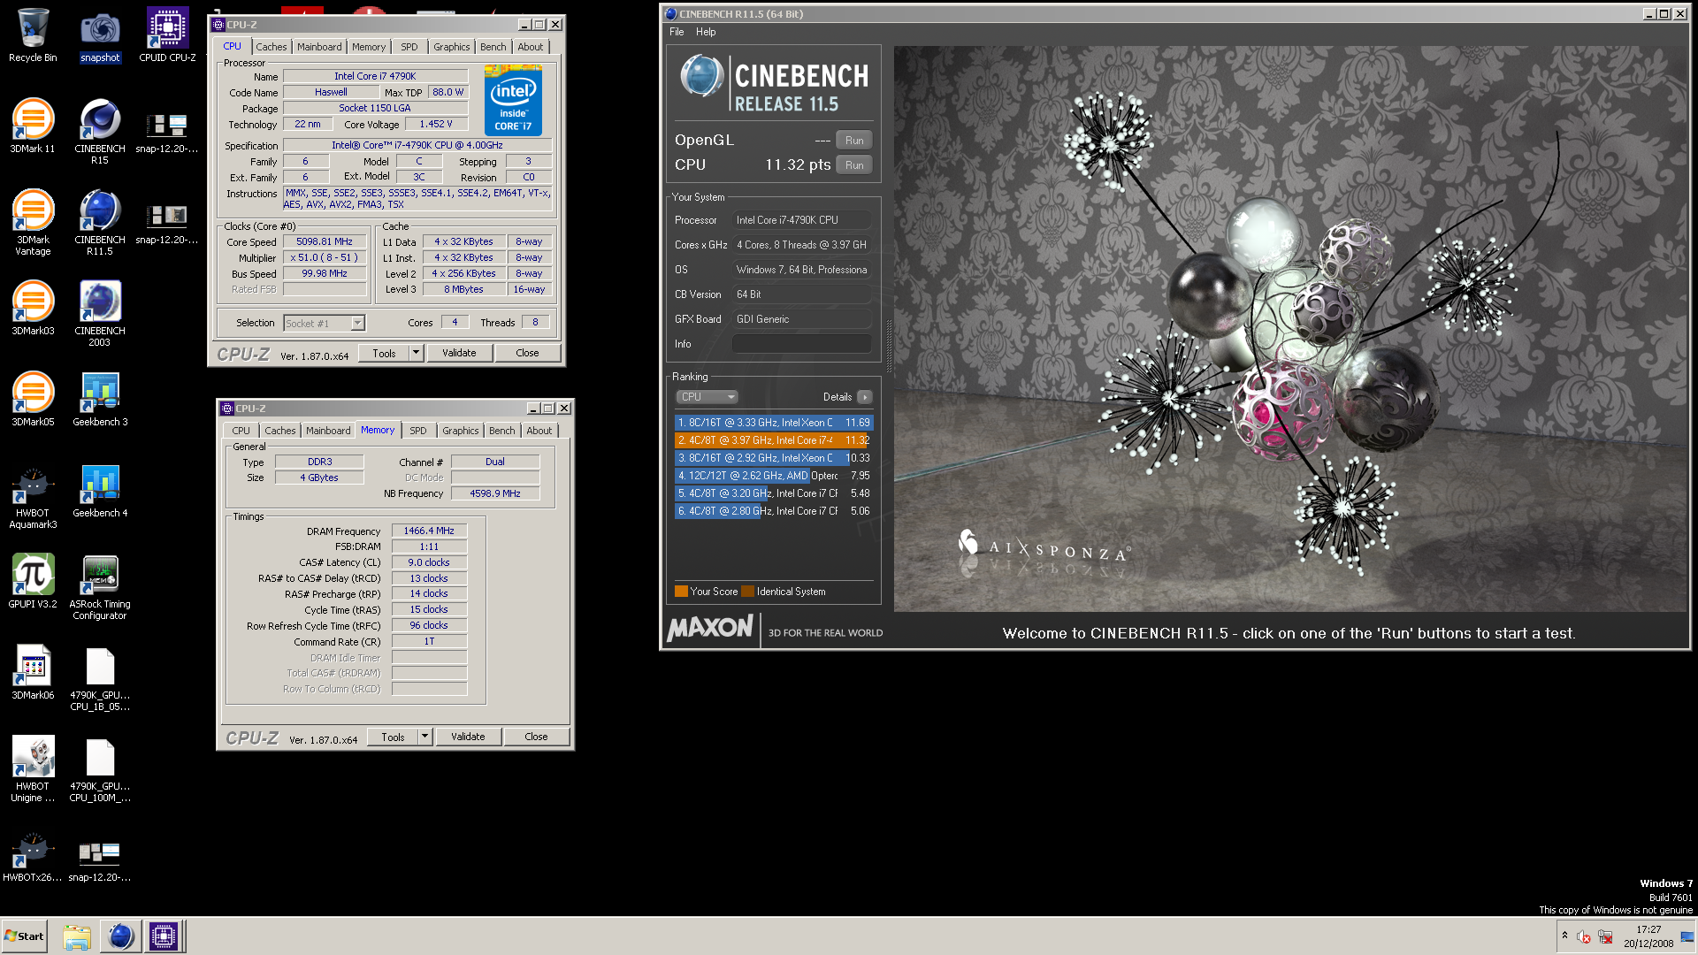Image resolution: width=1698 pixels, height=955 pixels.
Task: Click Validate in lower CPU-Z window
Action: pos(468,737)
